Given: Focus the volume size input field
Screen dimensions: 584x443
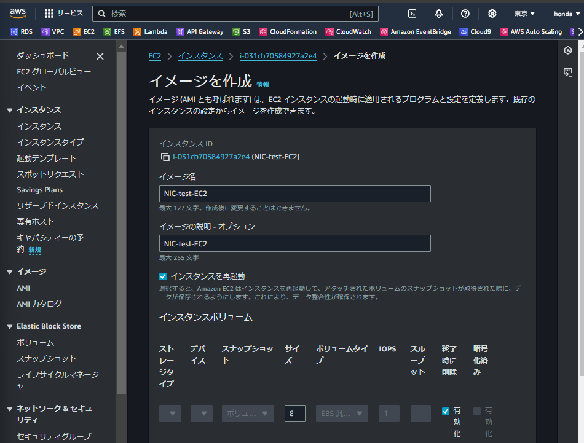Looking at the screenshot, I should point(294,414).
